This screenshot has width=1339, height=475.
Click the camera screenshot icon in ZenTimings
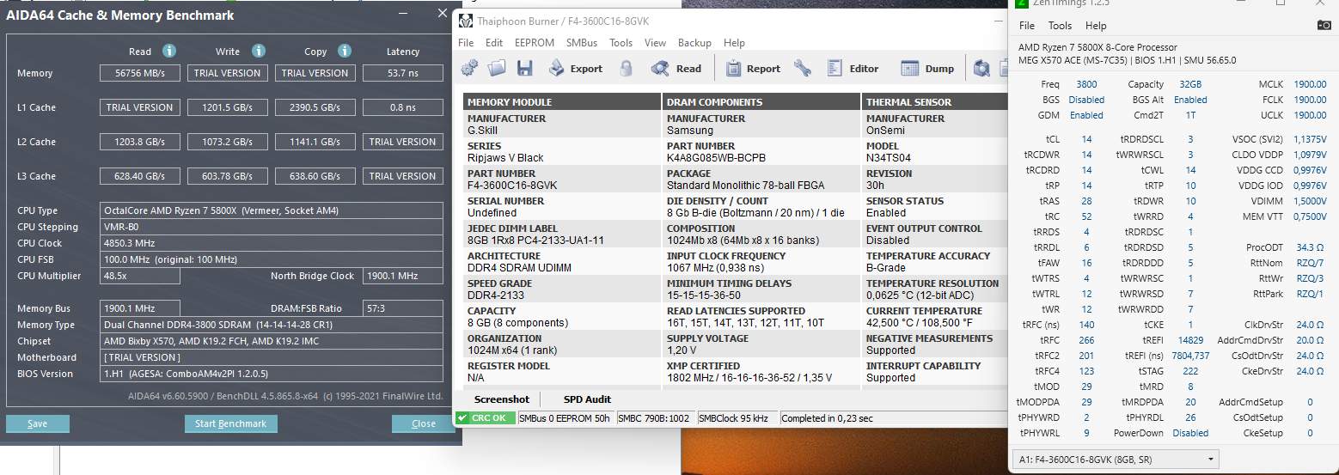click(1324, 26)
